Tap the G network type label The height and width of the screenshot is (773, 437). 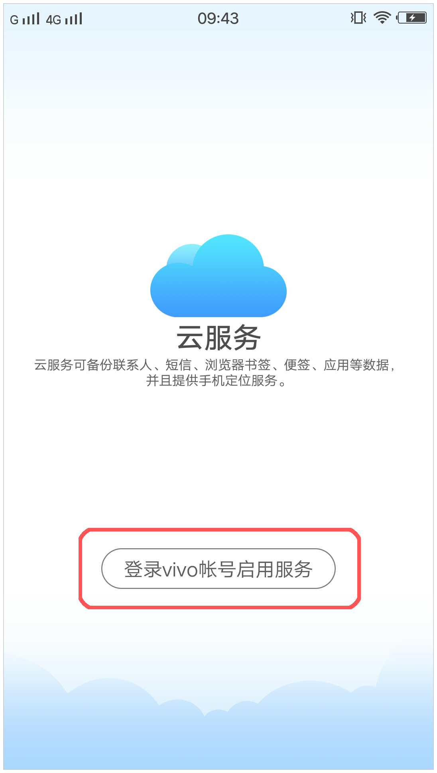(14, 20)
